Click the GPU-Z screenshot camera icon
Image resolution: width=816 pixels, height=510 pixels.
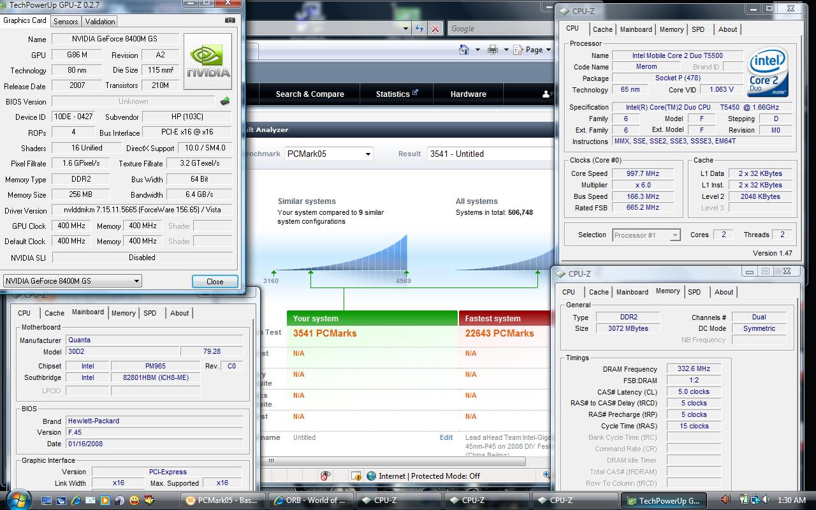click(x=229, y=20)
